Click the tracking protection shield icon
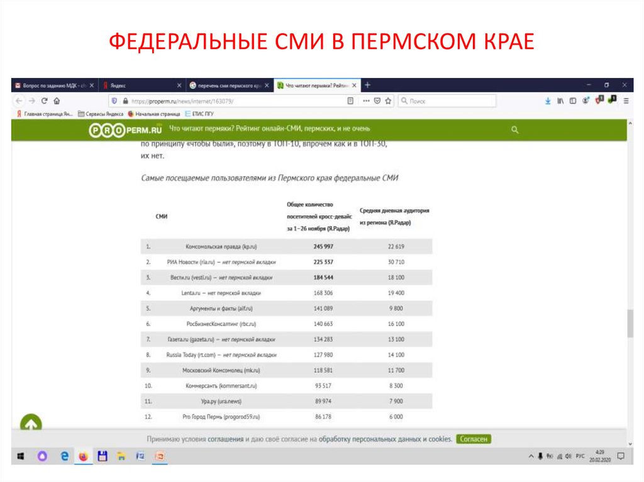 [x=114, y=101]
